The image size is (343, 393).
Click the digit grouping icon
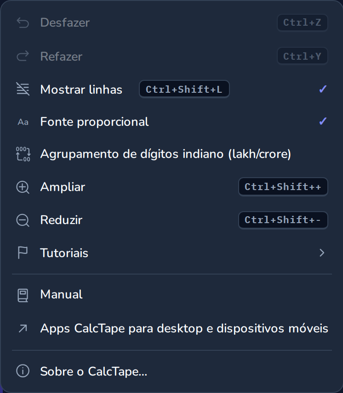pyautogui.click(x=23, y=154)
